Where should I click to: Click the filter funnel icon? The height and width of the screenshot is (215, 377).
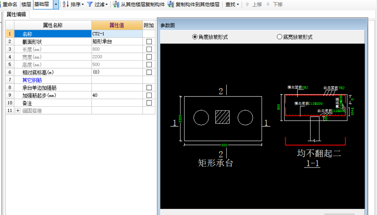click(x=90, y=4)
